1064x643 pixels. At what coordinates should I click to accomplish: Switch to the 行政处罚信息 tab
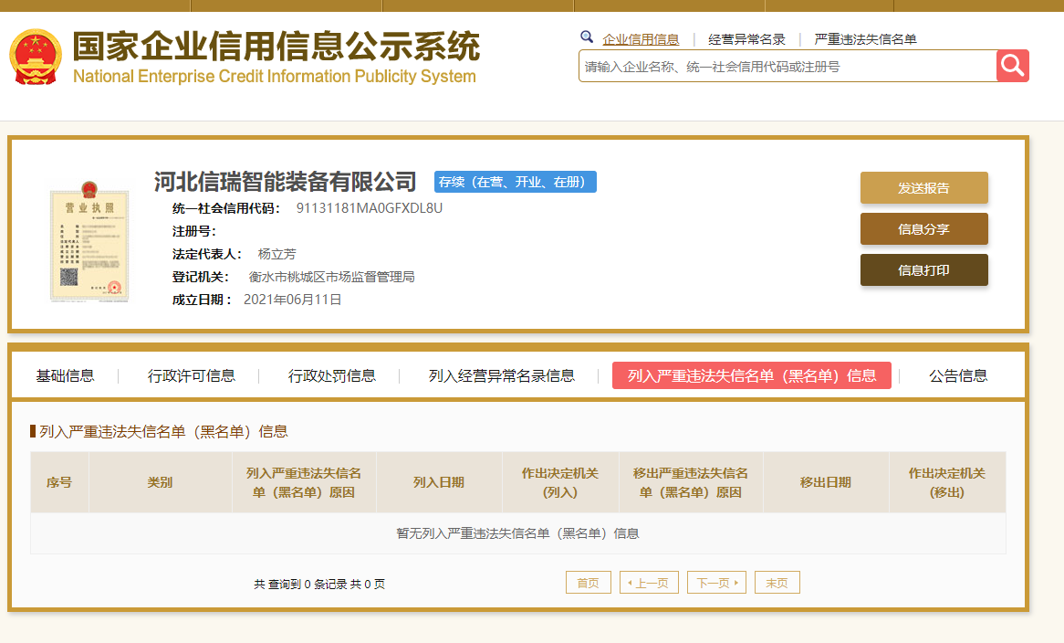(332, 375)
